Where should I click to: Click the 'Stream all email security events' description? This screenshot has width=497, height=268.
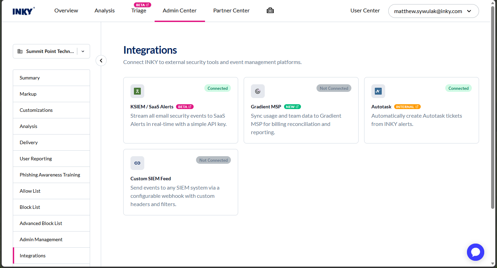click(178, 120)
